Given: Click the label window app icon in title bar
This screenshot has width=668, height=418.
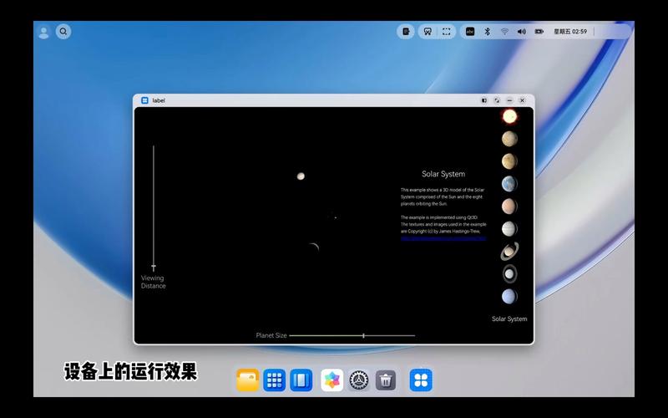Looking at the screenshot, I should tap(144, 100).
